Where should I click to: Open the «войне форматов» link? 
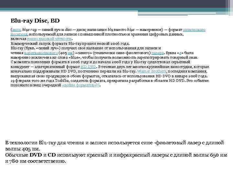click(79, 85)
